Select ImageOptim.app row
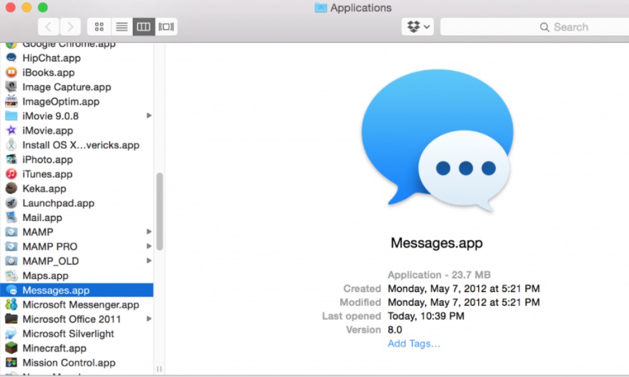 [x=77, y=101]
